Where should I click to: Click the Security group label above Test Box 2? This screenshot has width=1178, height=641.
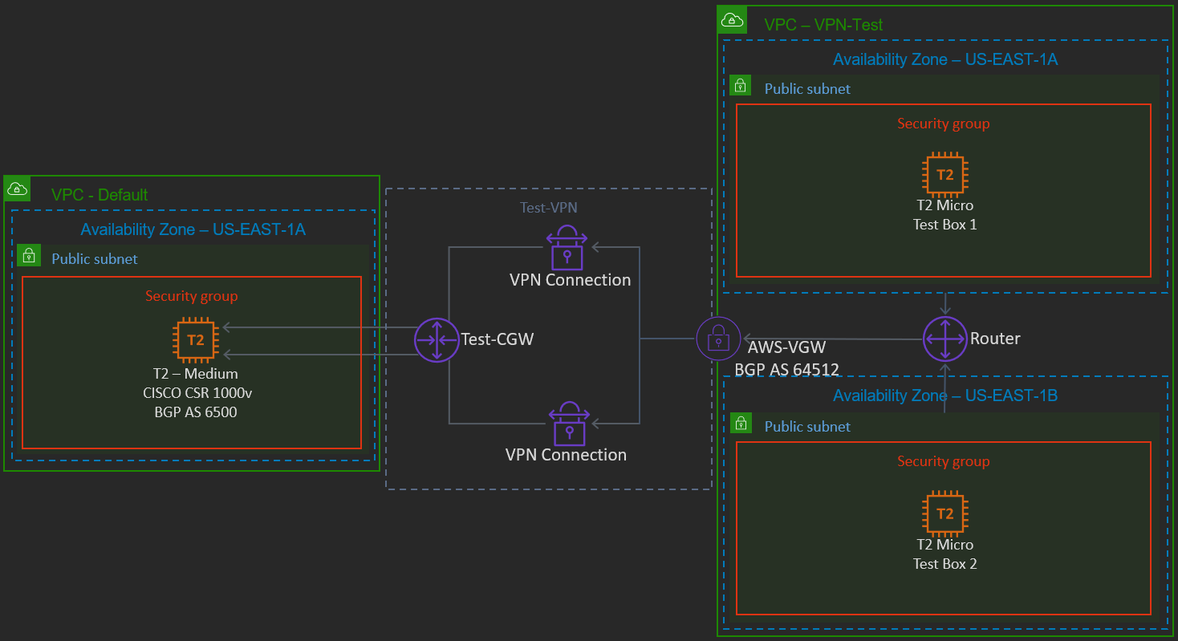tap(943, 462)
